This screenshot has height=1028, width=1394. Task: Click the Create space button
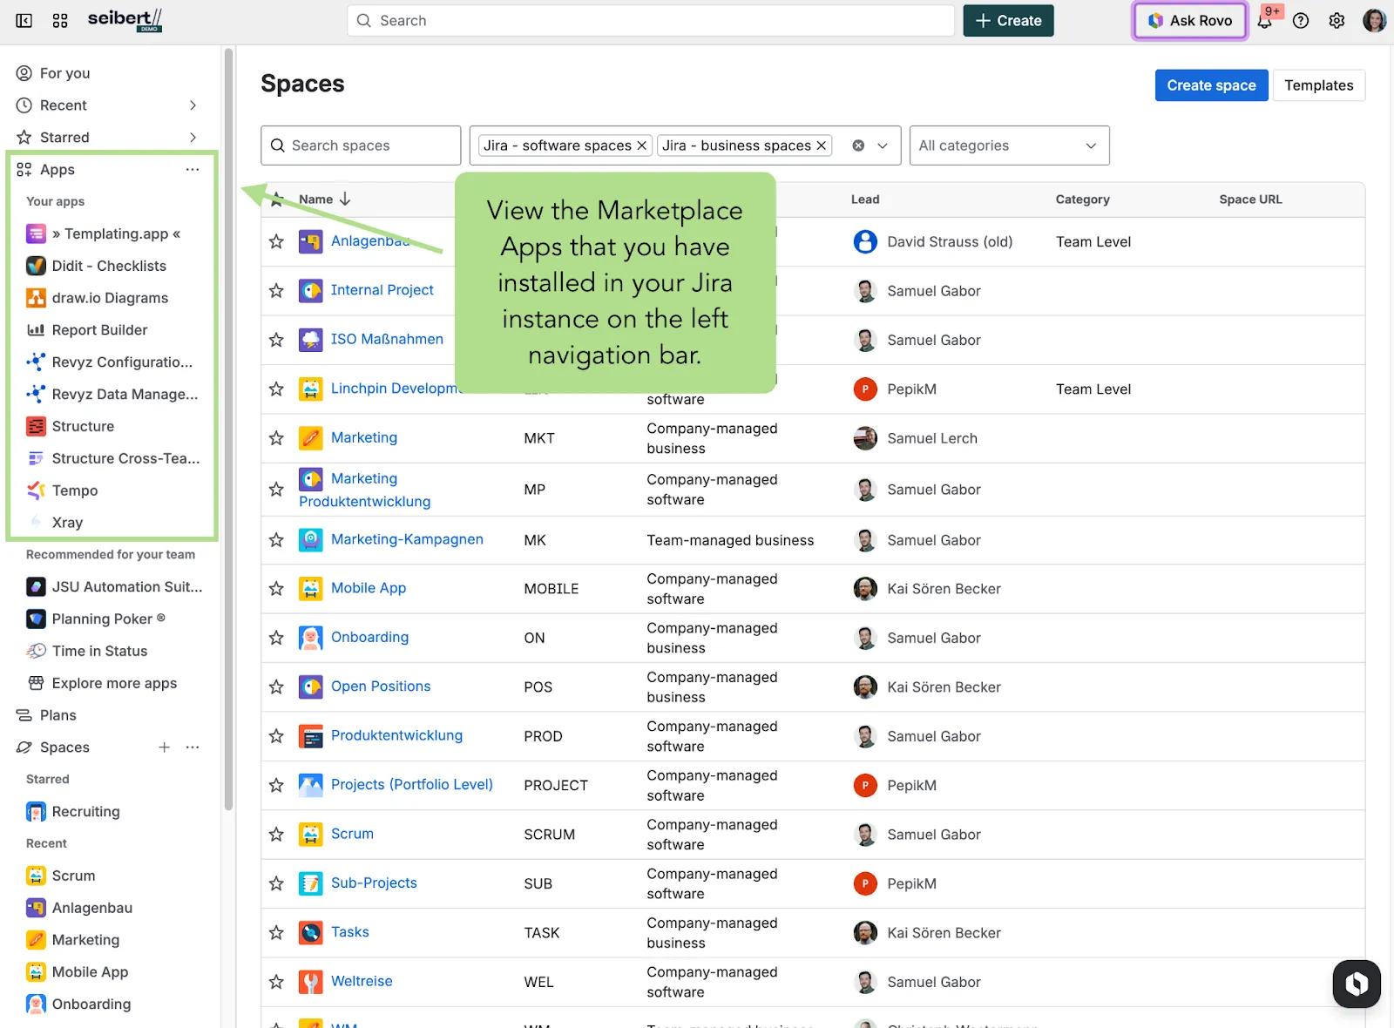(x=1210, y=85)
